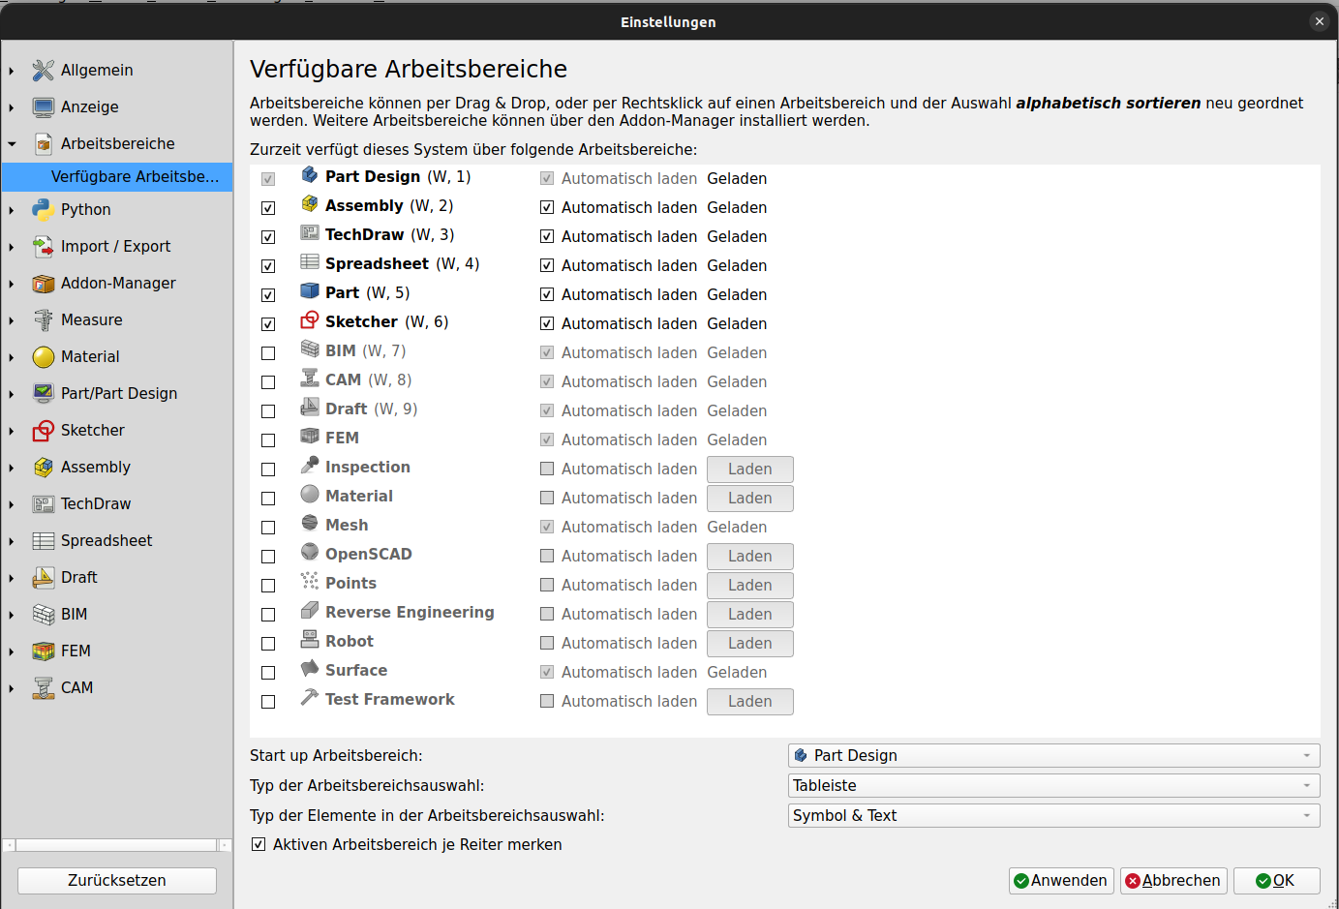Click the Anwenden button
The height and width of the screenshot is (909, 1339).
[x=1060, y=880]
